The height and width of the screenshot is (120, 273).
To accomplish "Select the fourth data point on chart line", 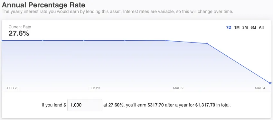I will click(125, 40).
